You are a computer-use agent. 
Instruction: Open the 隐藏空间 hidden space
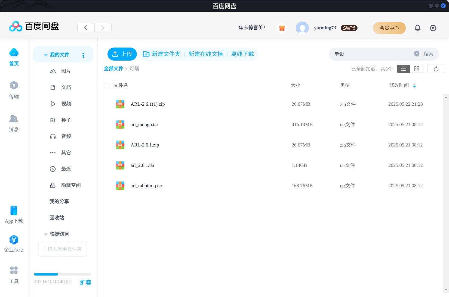[66, 185]
